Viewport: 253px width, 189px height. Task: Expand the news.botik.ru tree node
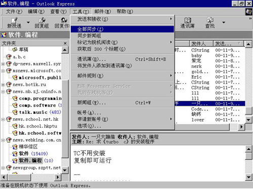click(x=3, y=85)
